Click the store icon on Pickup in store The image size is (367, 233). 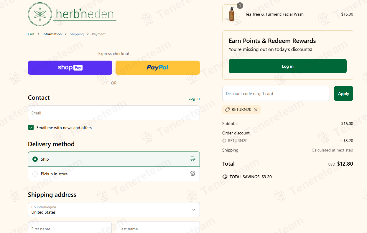coord(193,174)
